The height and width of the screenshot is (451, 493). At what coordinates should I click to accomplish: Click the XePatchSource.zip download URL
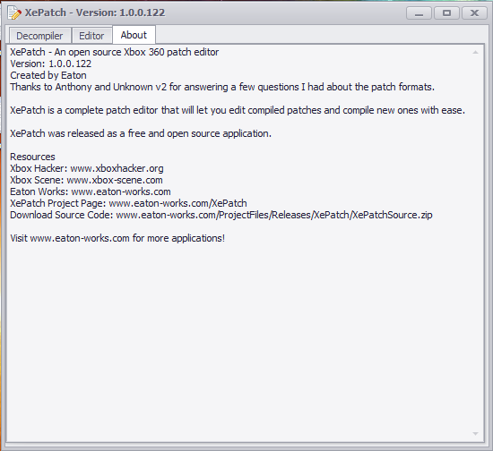pos(274,215)
